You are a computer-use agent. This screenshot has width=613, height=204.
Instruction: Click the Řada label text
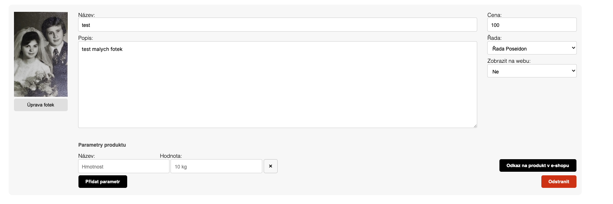tap(494, 38)
